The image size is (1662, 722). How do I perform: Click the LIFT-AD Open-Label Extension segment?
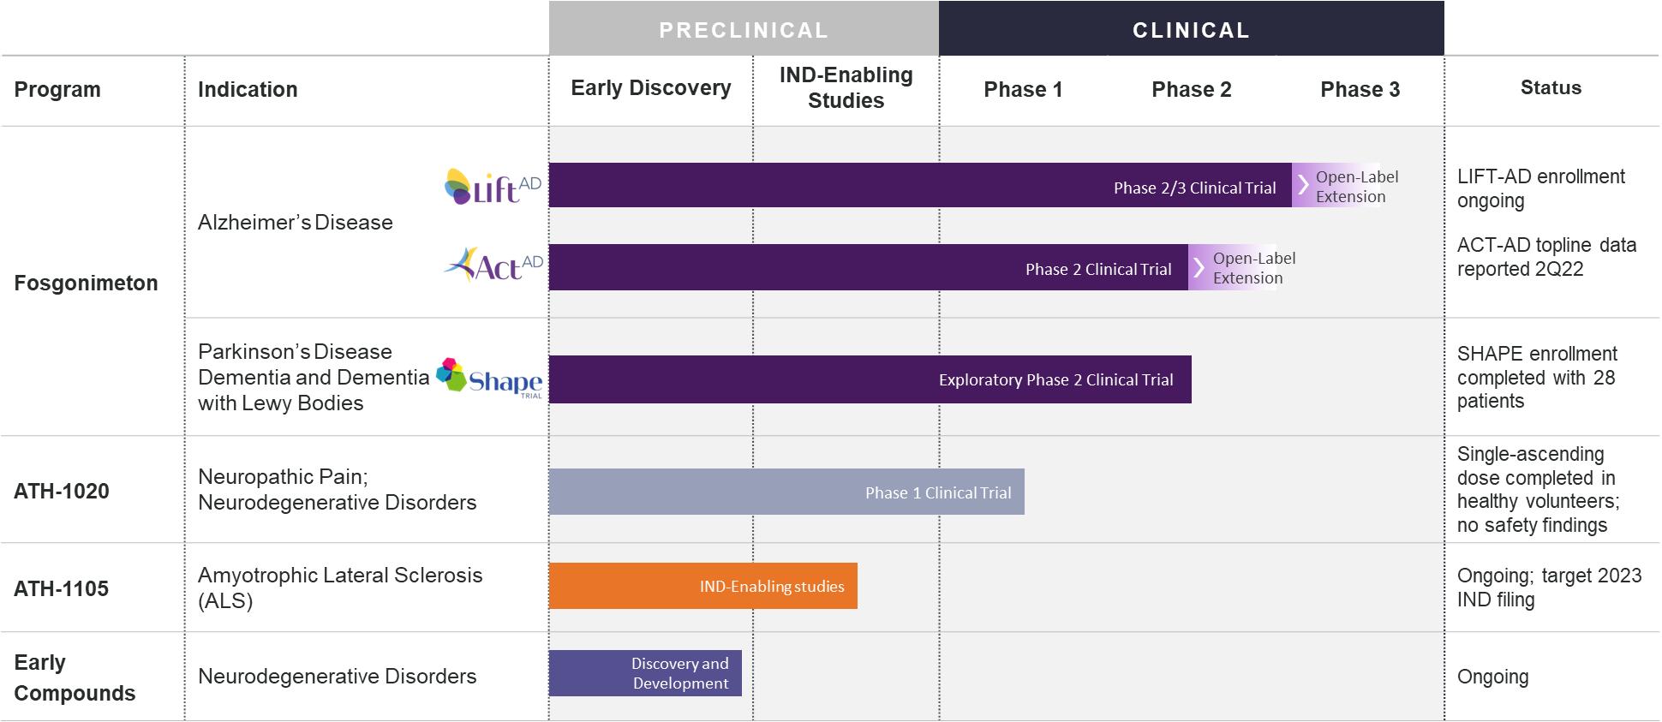pyautogui.click(x=1349, y=187)
